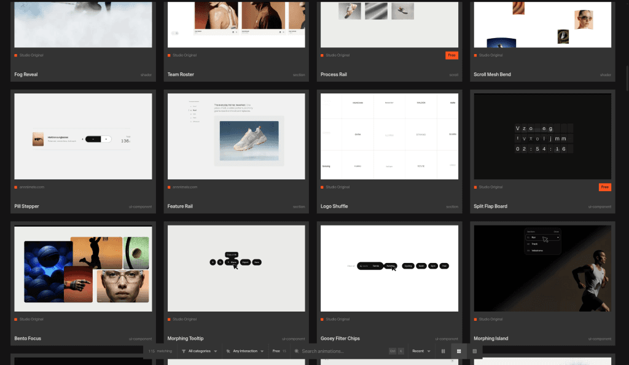This screenshot has height=365, width=629.
Task: Open the Scroll Mesh Bend preview
Action: 542,25
